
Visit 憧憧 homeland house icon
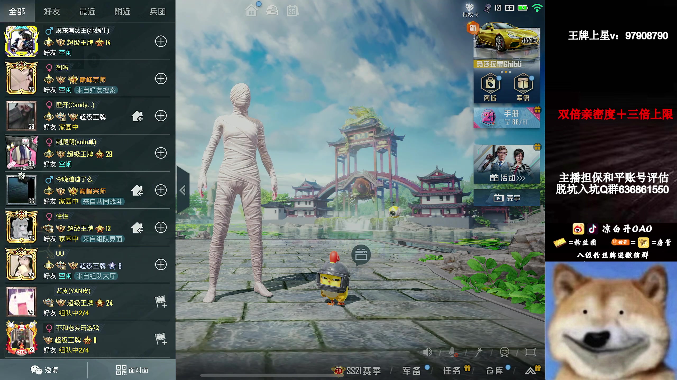point(137,227)
